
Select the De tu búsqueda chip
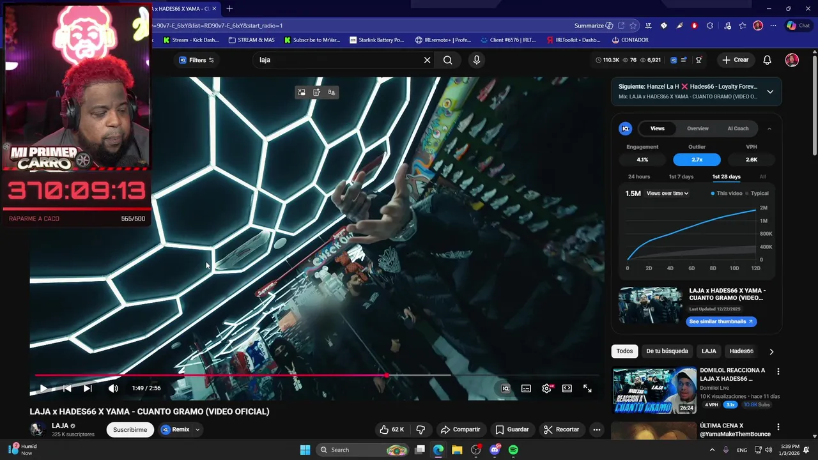(x=667, y=351)
